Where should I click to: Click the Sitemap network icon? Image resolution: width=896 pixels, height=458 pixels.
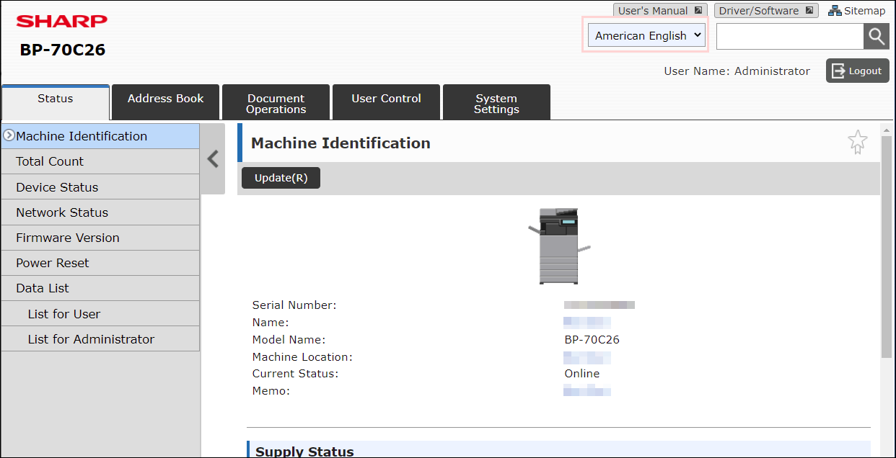click(835, 11)
